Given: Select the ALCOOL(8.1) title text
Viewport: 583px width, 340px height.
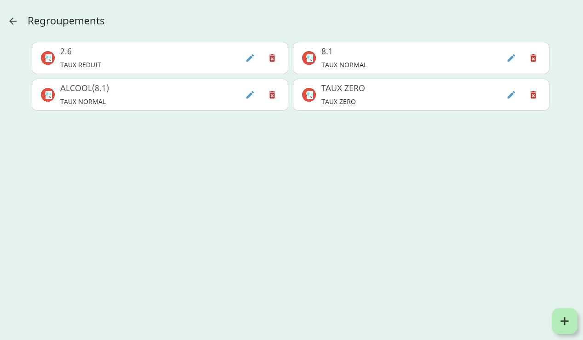Looking at the screenshot, I should (85, 88).
